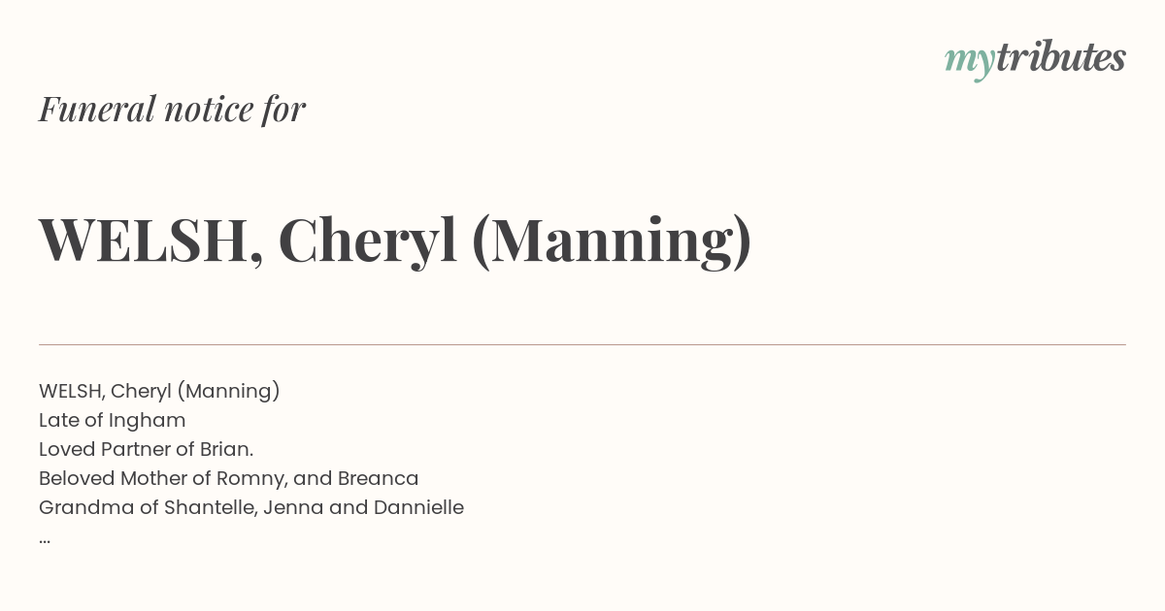Viewport: 1165px width, 611px height.
Task: Select the "Funeral notice for" heading
Action: (x=172, y=109)
